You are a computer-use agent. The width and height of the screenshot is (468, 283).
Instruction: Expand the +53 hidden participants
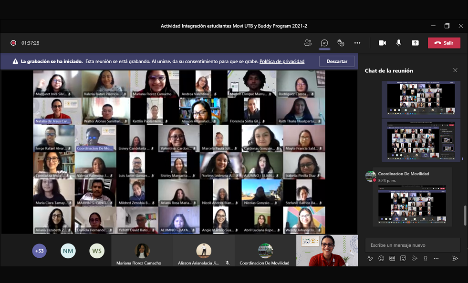[39, 251]
